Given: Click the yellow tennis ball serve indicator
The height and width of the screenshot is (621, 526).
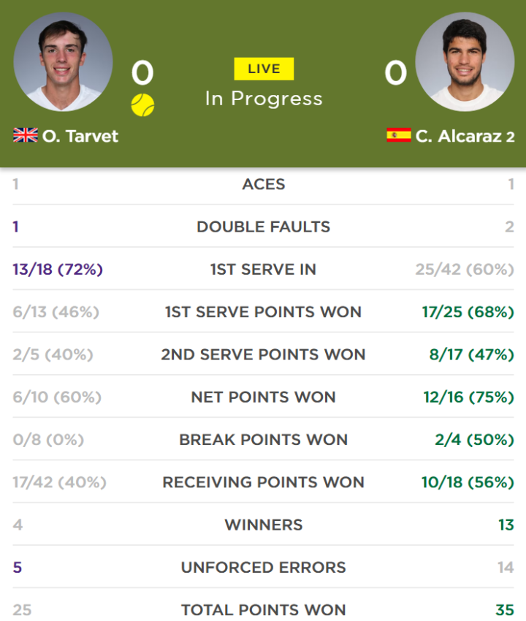Looking at the screenshot, I should point(142,105).
